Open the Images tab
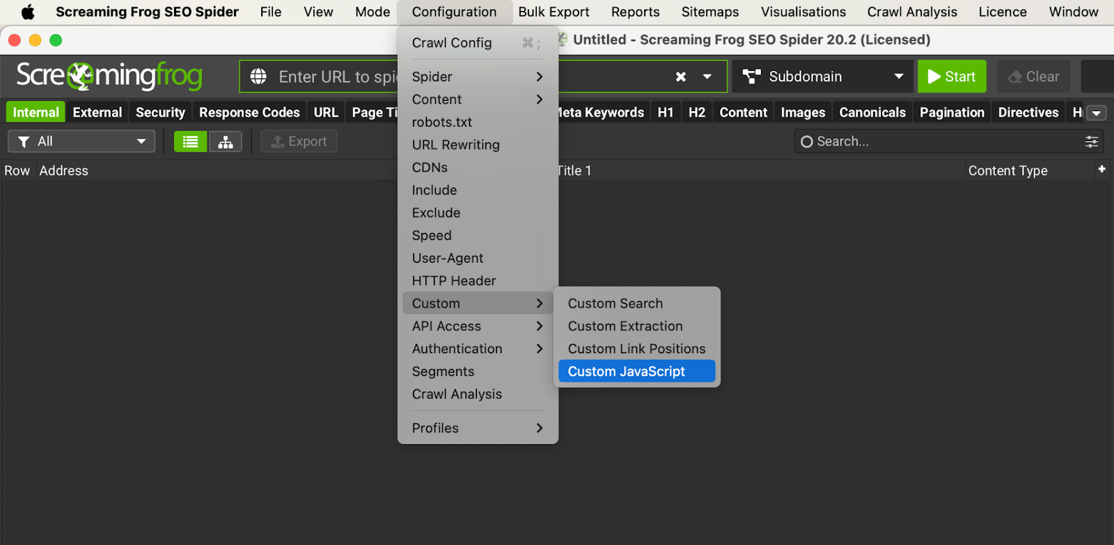The image size is (1114, 545). pos(803,112)
